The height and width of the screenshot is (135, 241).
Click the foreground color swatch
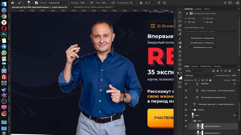point(179,76)
